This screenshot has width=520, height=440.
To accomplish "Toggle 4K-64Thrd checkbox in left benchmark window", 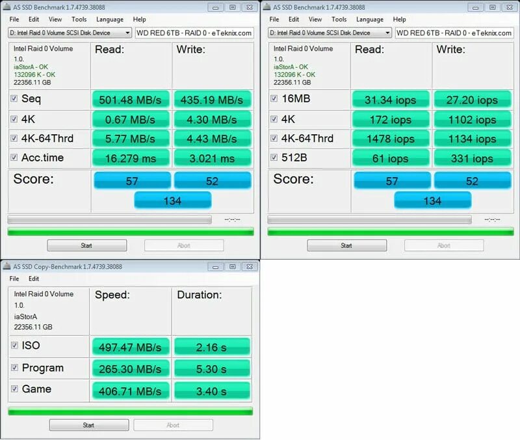I will tap(14, 138).
